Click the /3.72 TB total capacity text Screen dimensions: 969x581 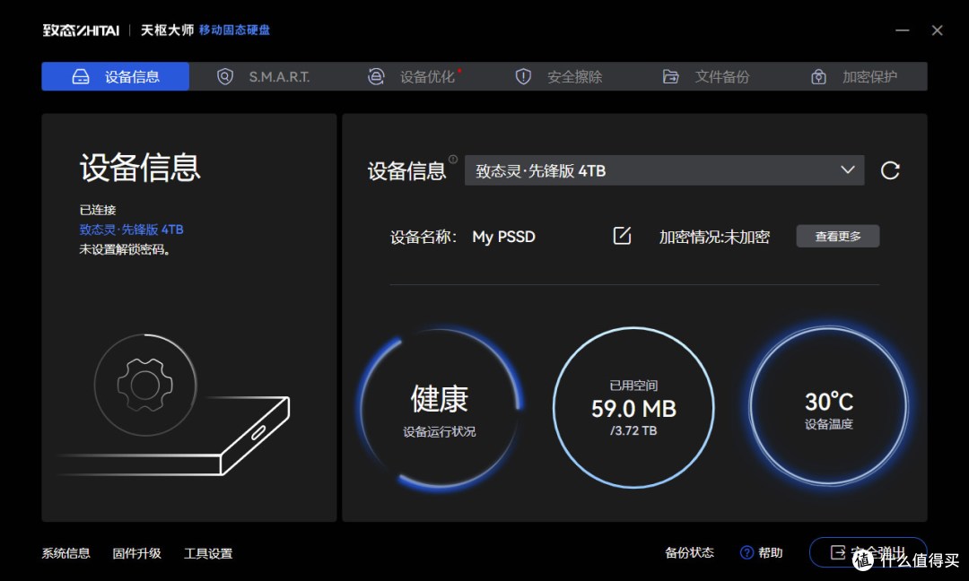(633, 430)
